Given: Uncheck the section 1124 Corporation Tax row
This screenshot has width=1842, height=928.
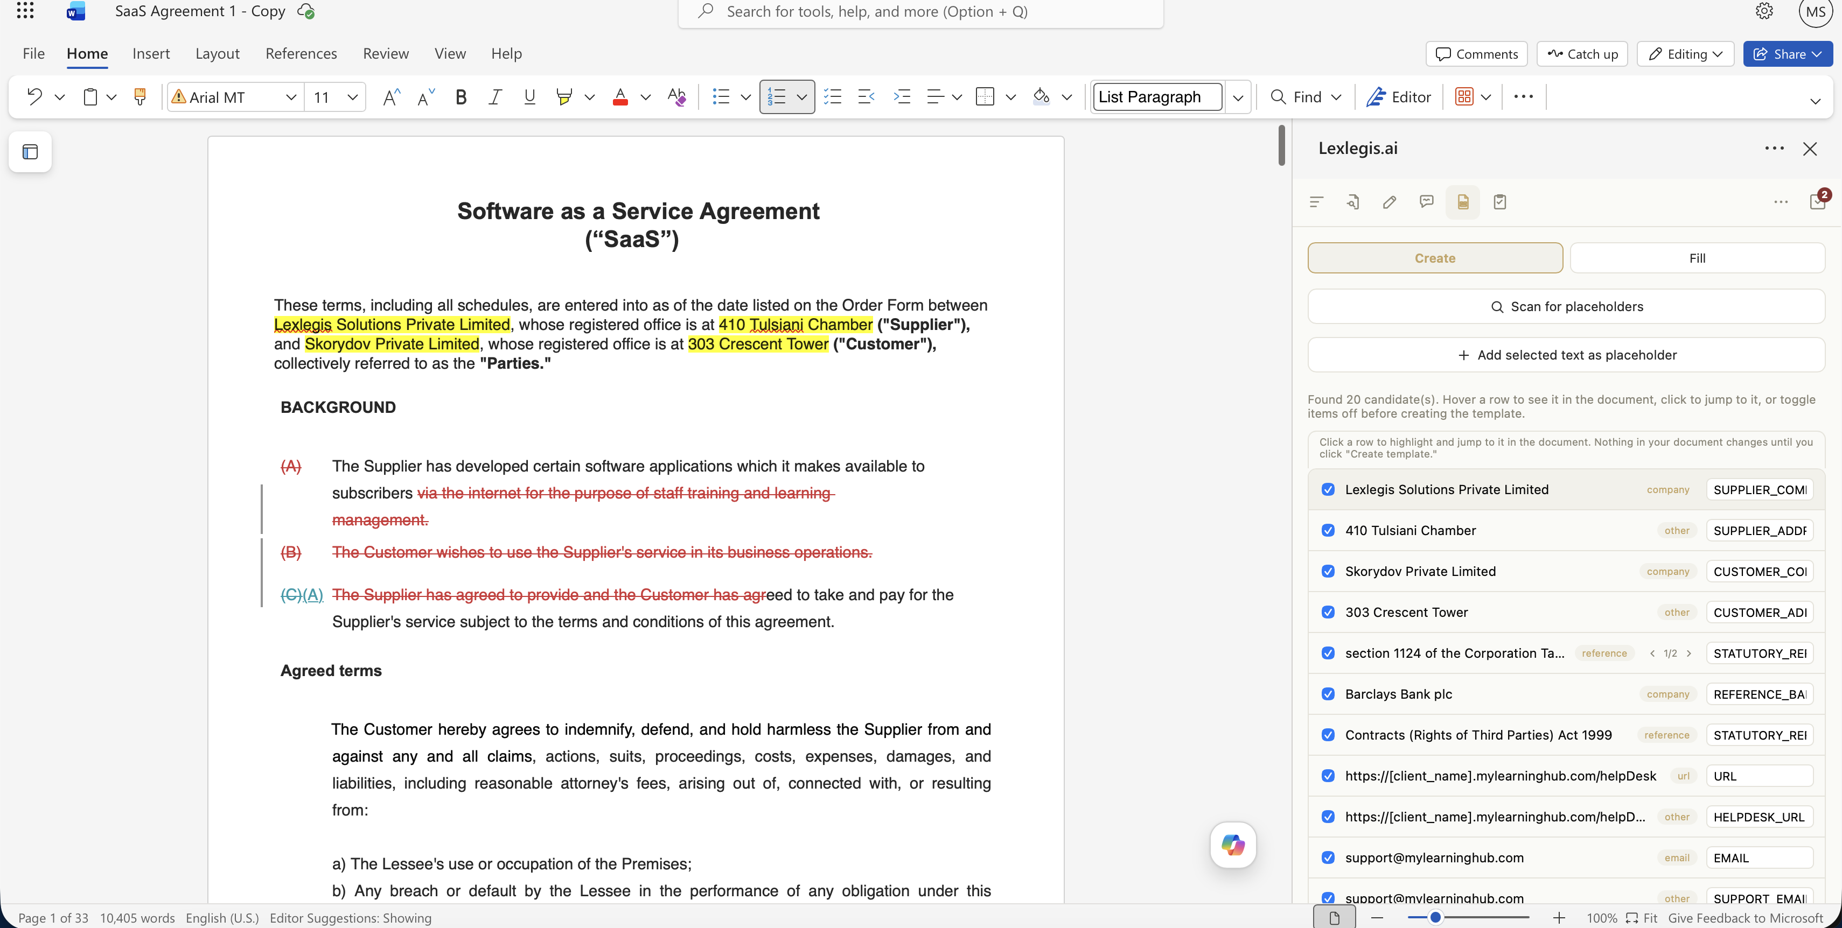Looking at the screenshot, I should [1329, 653].
